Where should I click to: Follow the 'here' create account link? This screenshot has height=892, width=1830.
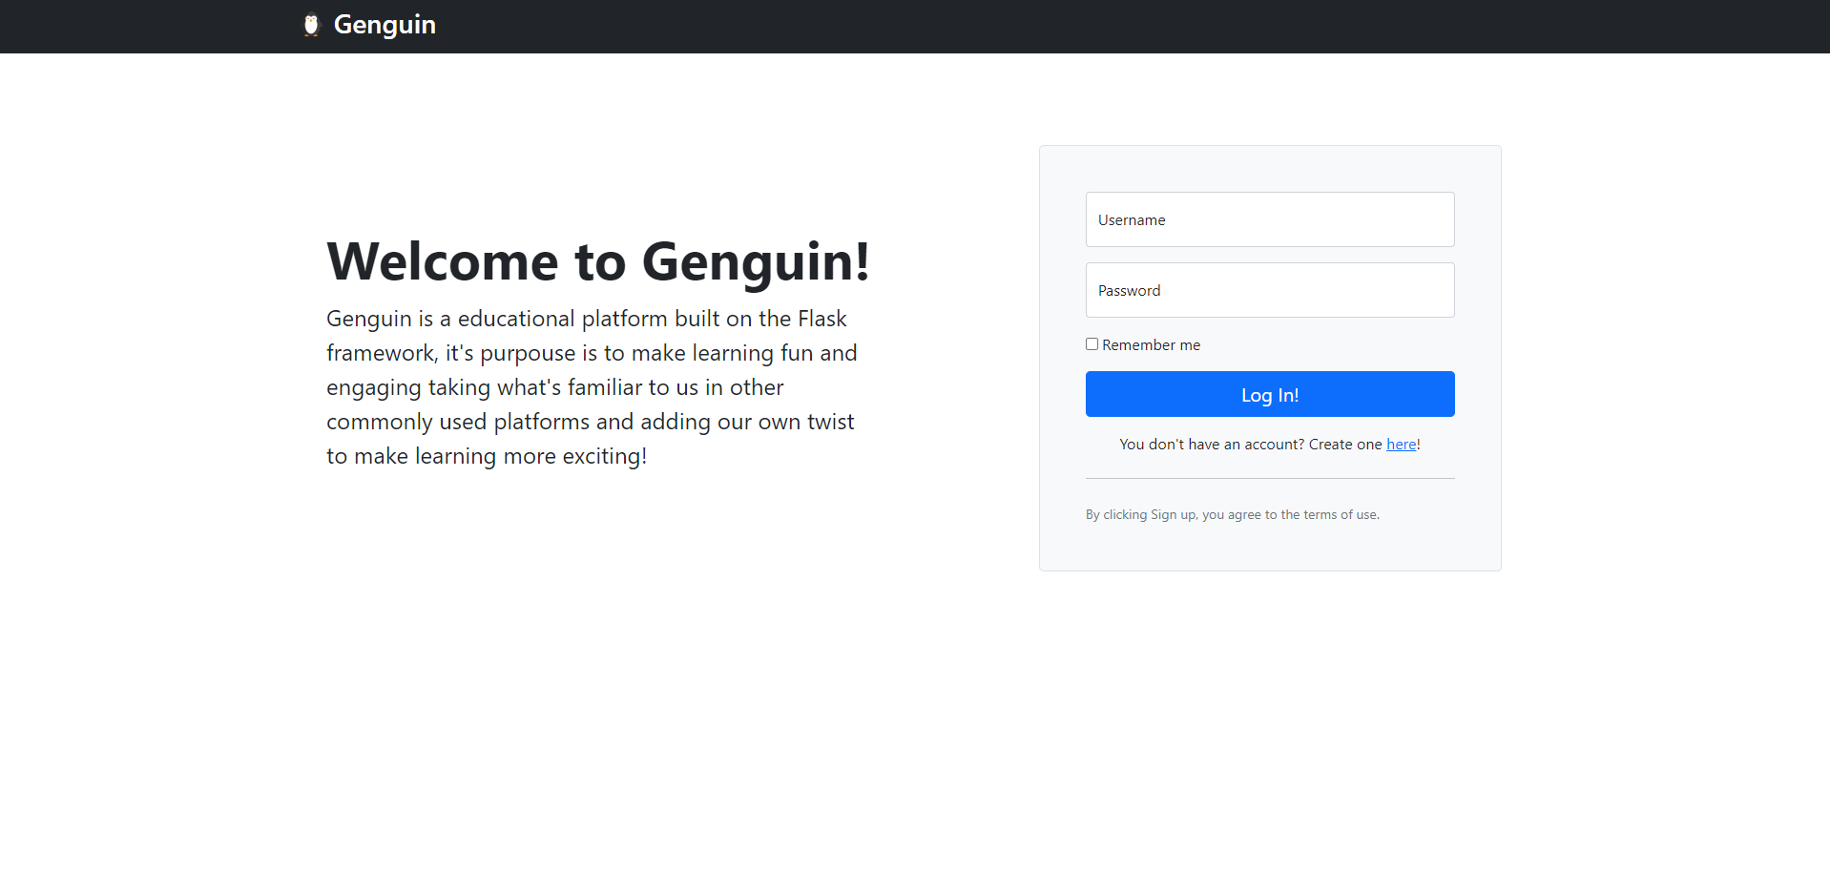pos(1401,445)
